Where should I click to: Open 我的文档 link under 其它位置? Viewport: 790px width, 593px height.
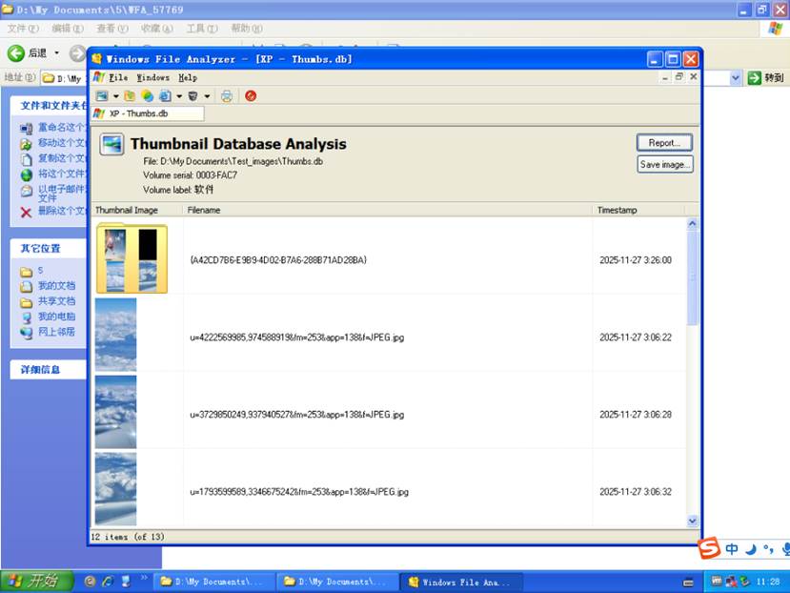[x=56, y=286]
